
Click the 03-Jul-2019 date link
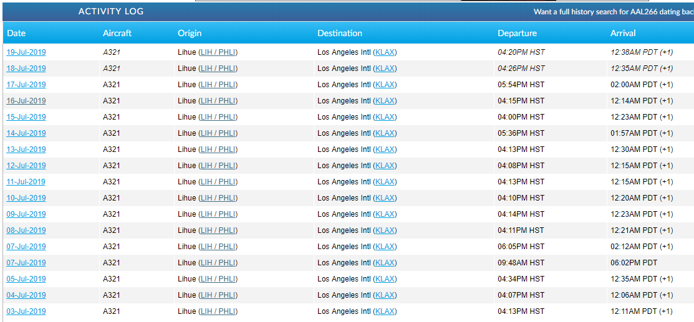26,311
